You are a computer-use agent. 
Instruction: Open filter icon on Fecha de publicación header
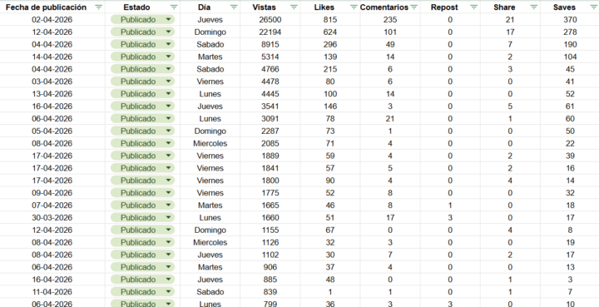coord(98,7)
